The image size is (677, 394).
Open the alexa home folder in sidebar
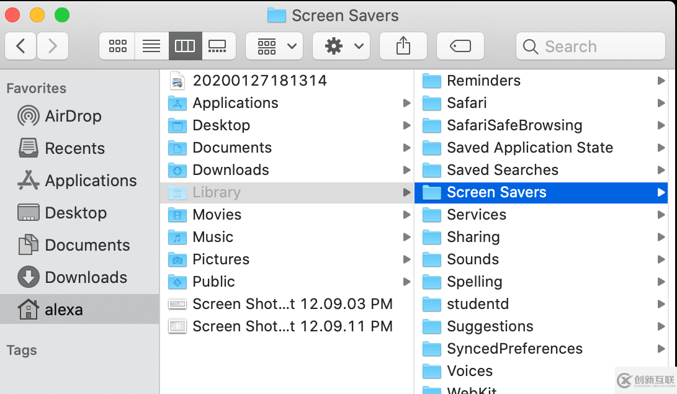(x=63, y=310)
